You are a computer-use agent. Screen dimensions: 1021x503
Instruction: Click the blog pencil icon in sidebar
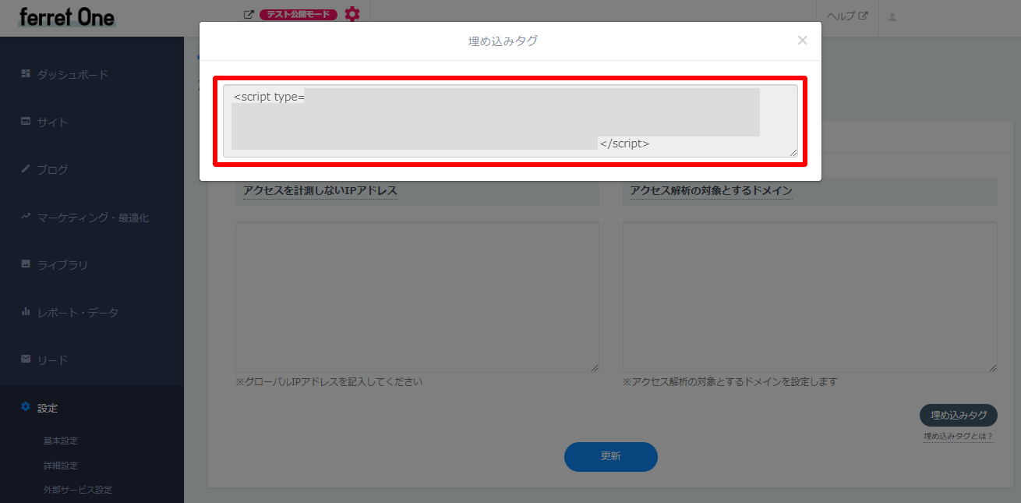26,169
